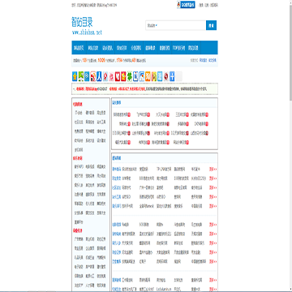Click red badge beside first recommended site
The image size is (292, 292).
pos(129,114)
